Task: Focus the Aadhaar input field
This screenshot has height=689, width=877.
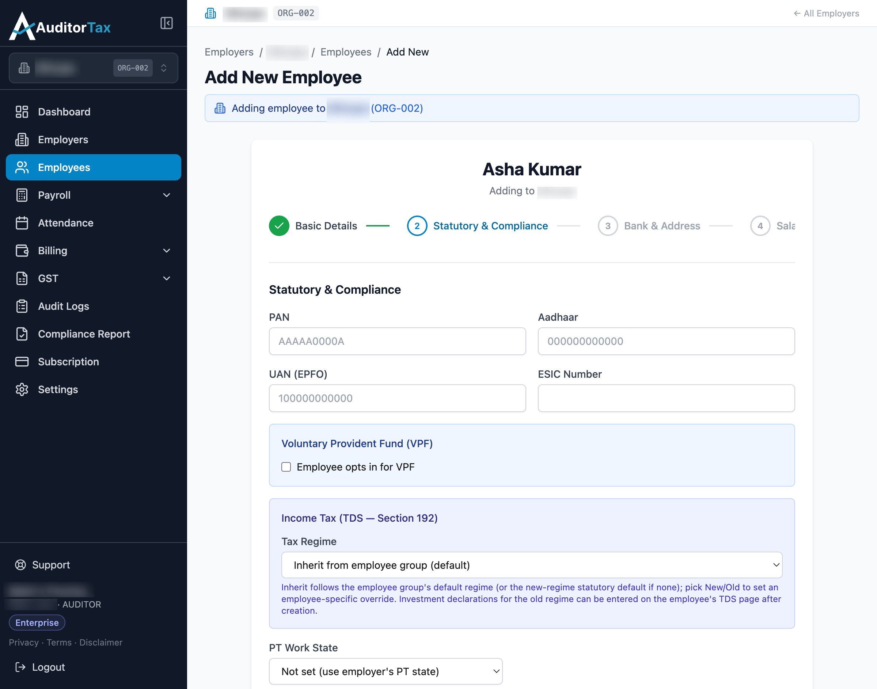Action: tap(667, 341)
